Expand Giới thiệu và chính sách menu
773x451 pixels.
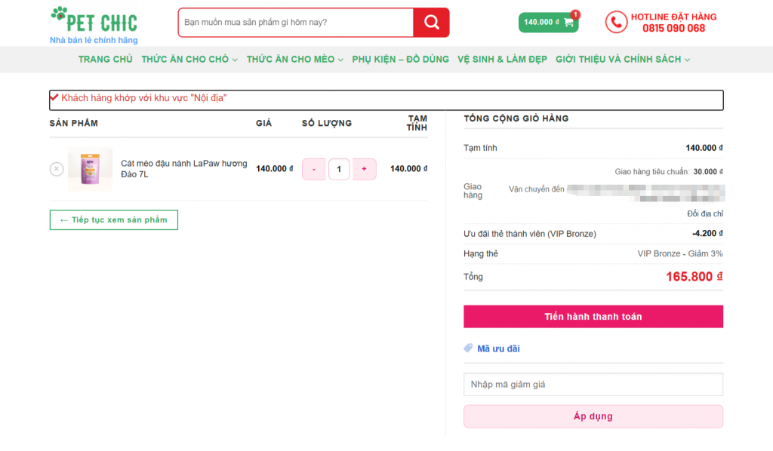[623, 59]
